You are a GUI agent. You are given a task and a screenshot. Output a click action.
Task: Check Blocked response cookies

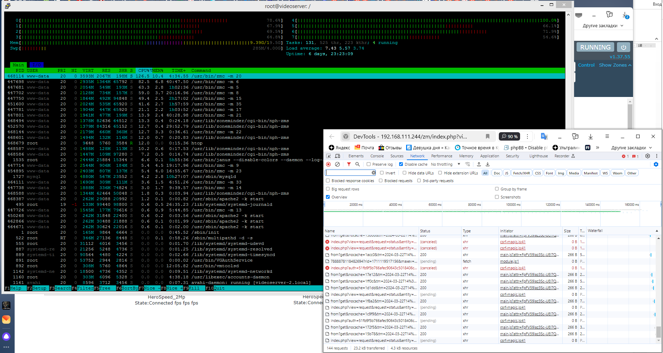pos(328,181)
